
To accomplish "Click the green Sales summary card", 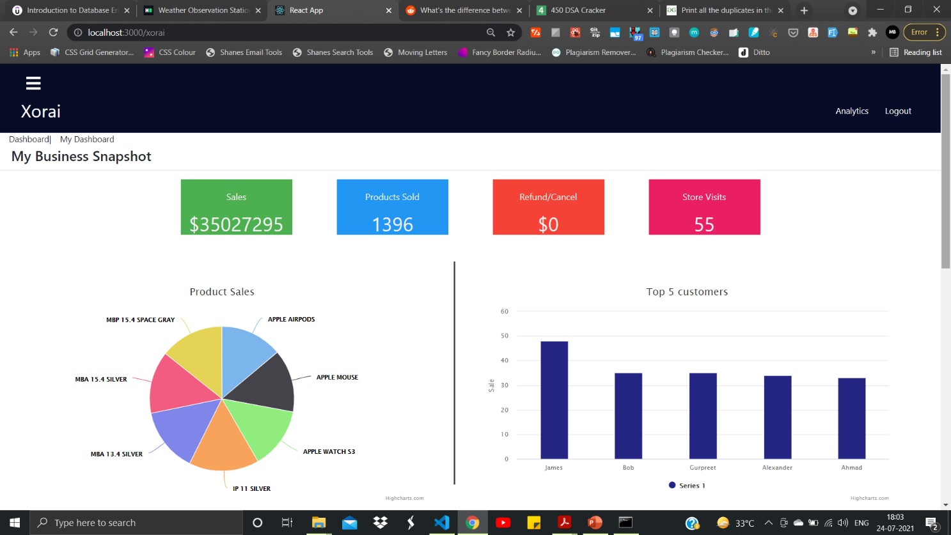I will pyautogui.click(x=236, y=206).
